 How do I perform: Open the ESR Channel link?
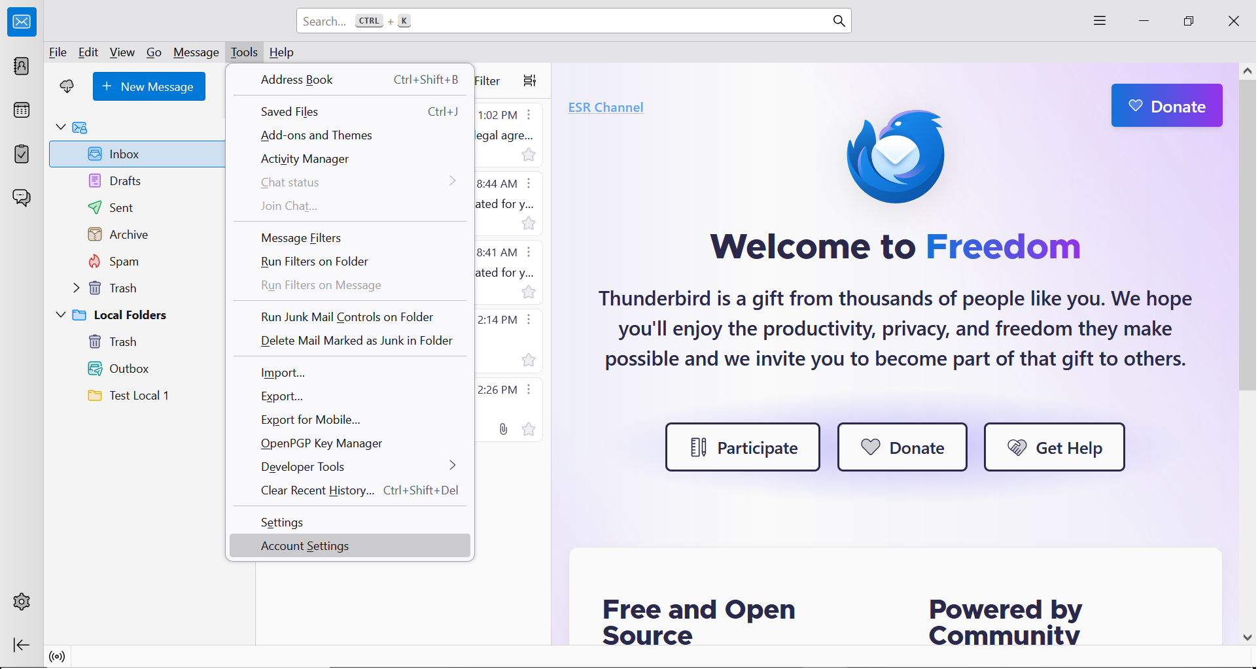tap(606, 107)
